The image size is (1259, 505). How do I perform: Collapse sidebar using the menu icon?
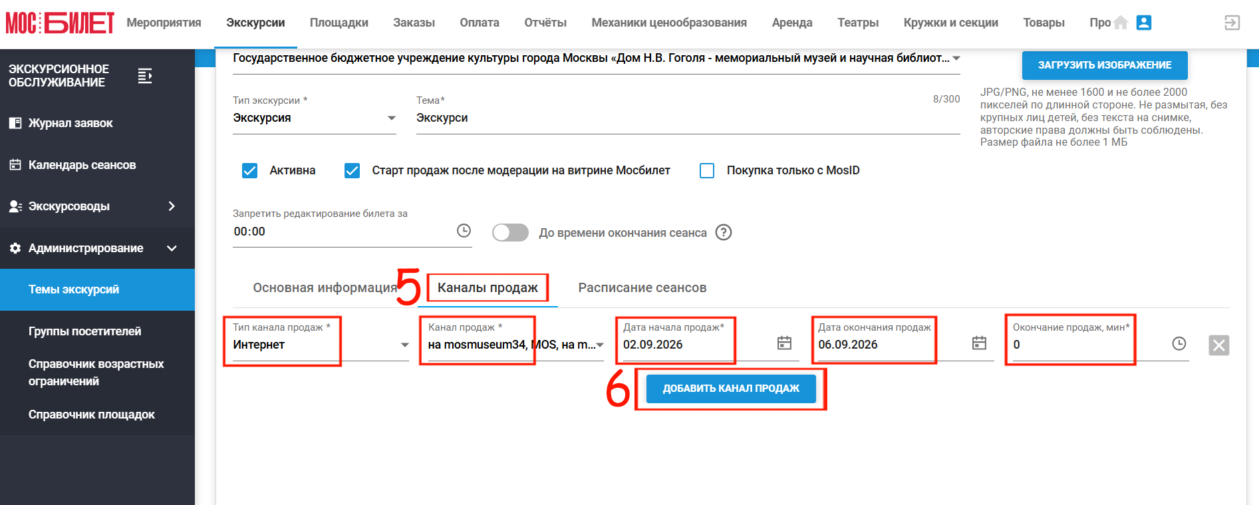click(x=145, y=76)
